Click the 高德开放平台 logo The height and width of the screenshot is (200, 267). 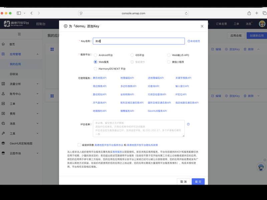coord(16,24)
